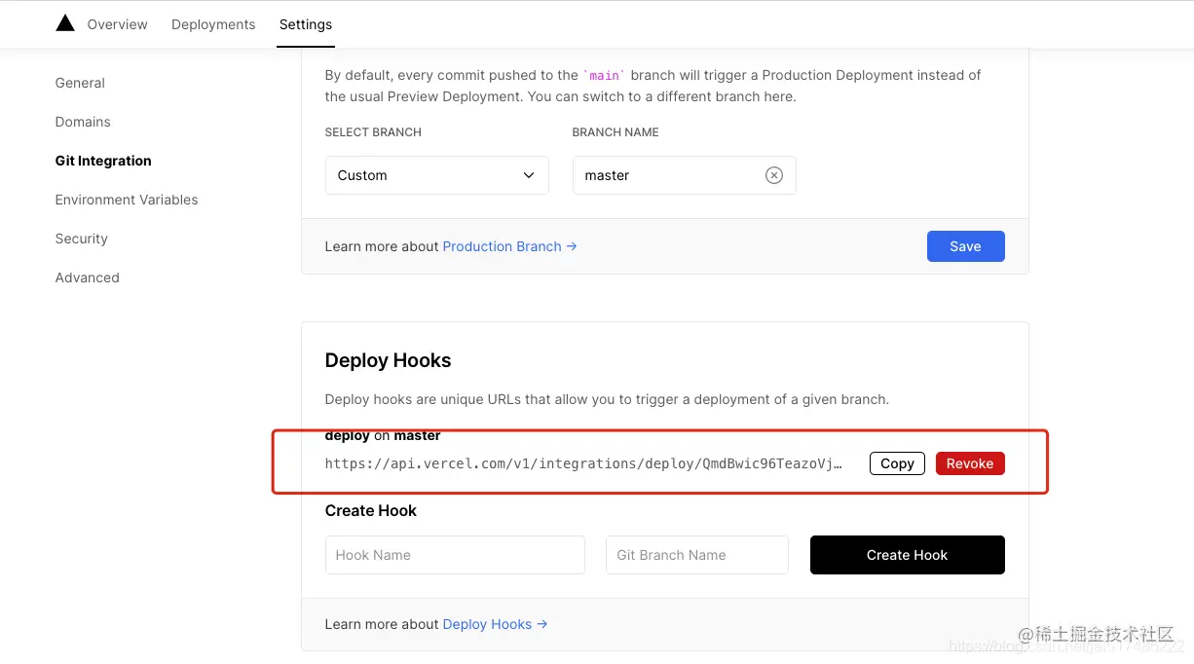This screenshot has width=1194, height=664.
Task: Open Security settings in sidebar
Action: (x=81, y=239)
